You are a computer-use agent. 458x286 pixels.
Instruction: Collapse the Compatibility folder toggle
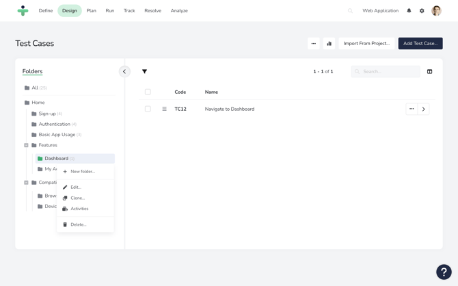26,183
